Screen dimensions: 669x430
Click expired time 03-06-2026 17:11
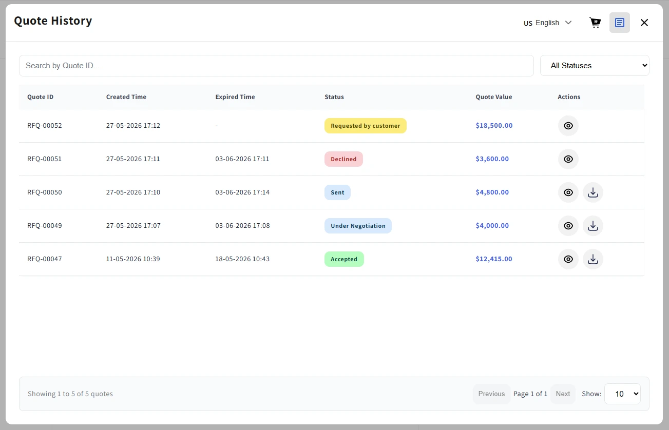pyautogui.click(x=242, y=159)
